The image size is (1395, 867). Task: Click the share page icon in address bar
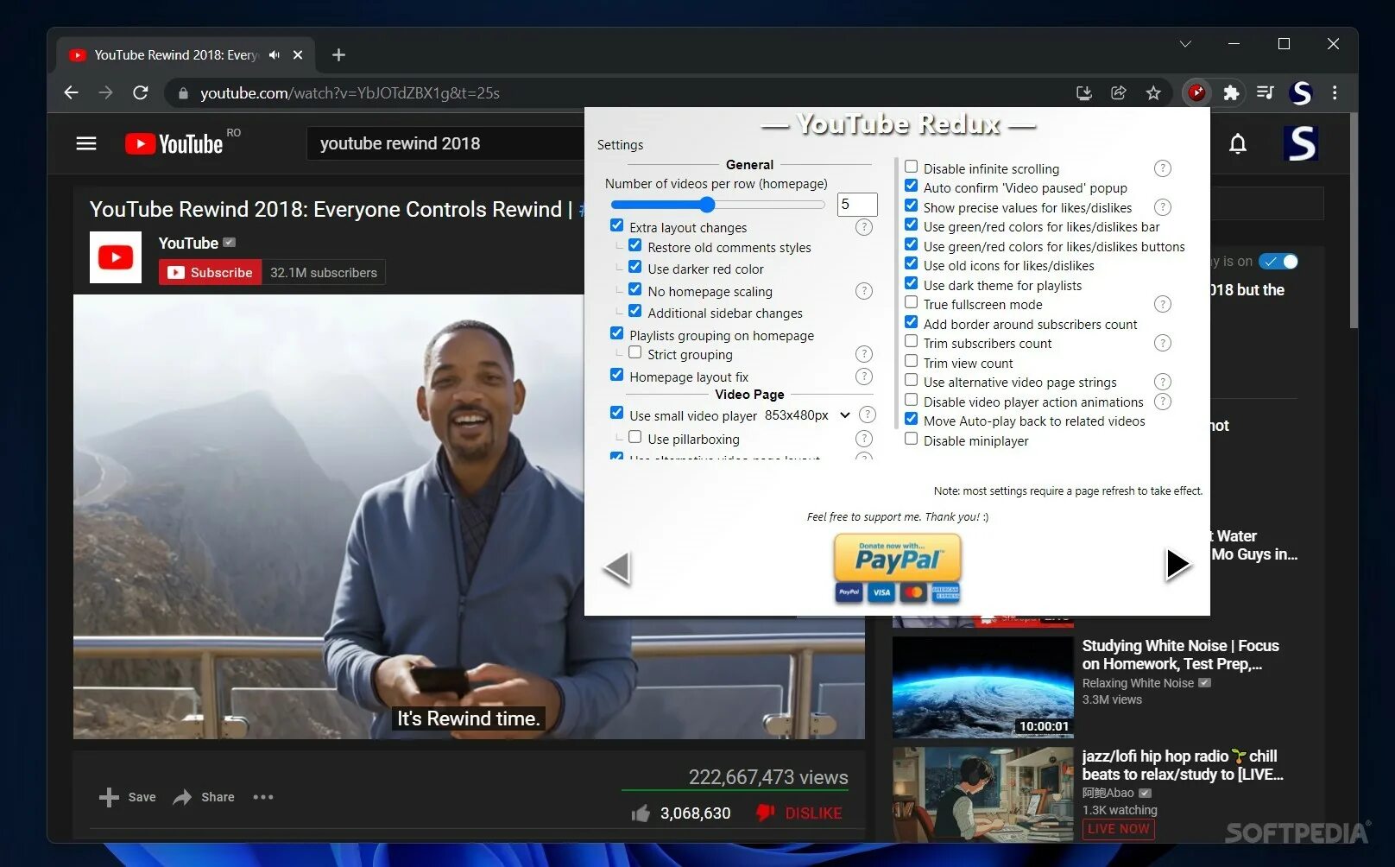1119,92
